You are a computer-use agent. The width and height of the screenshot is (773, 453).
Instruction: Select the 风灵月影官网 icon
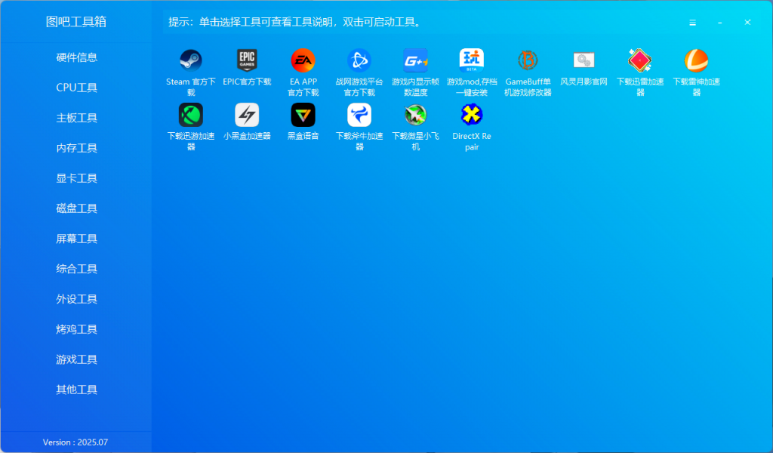pyautogui.click(x=584, y=60)
